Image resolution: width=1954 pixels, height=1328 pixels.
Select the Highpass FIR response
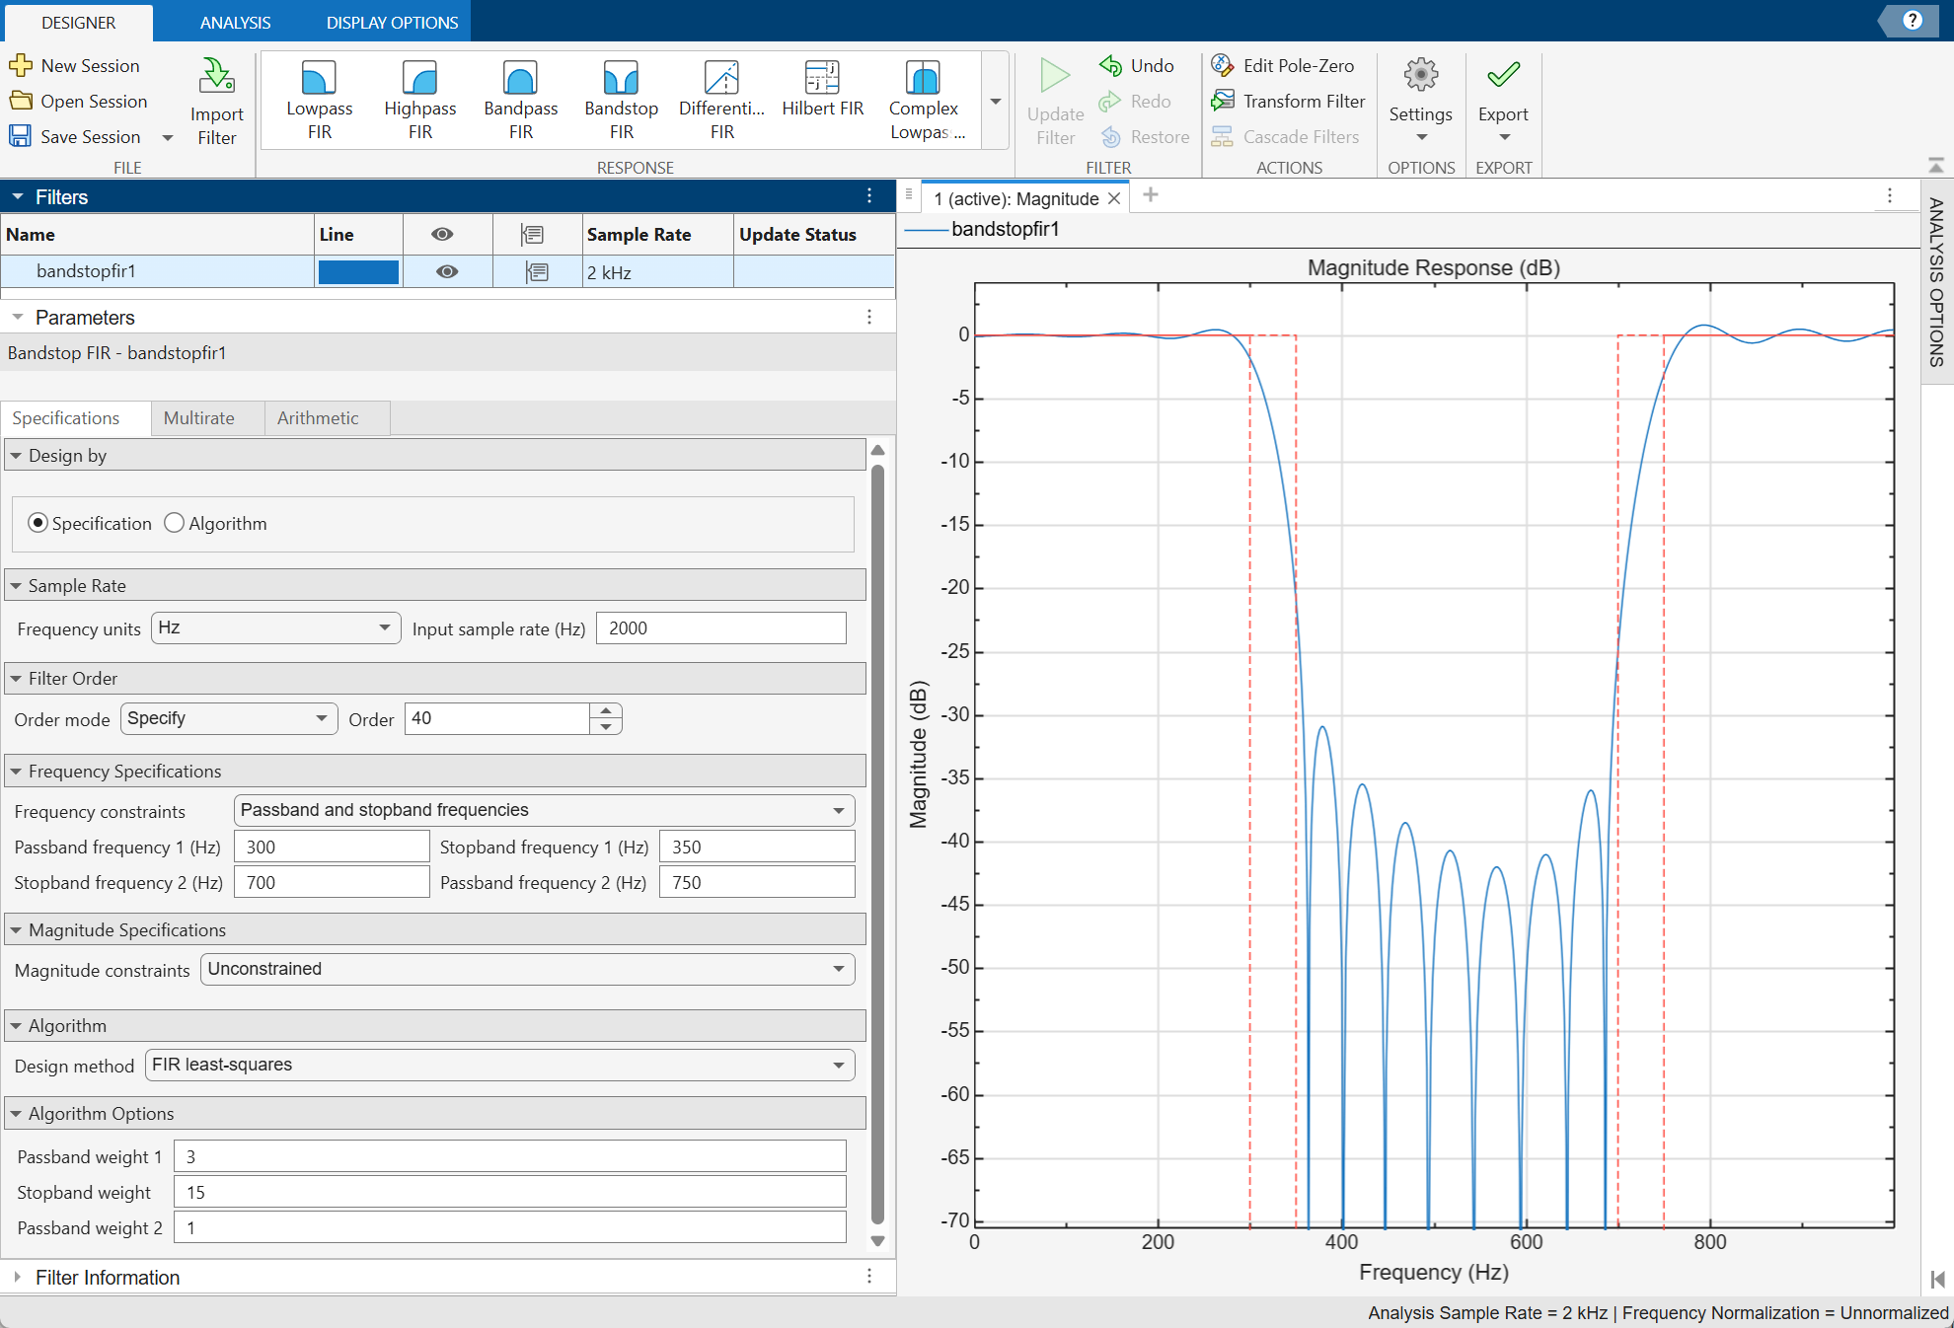click(x=419, y=97)
